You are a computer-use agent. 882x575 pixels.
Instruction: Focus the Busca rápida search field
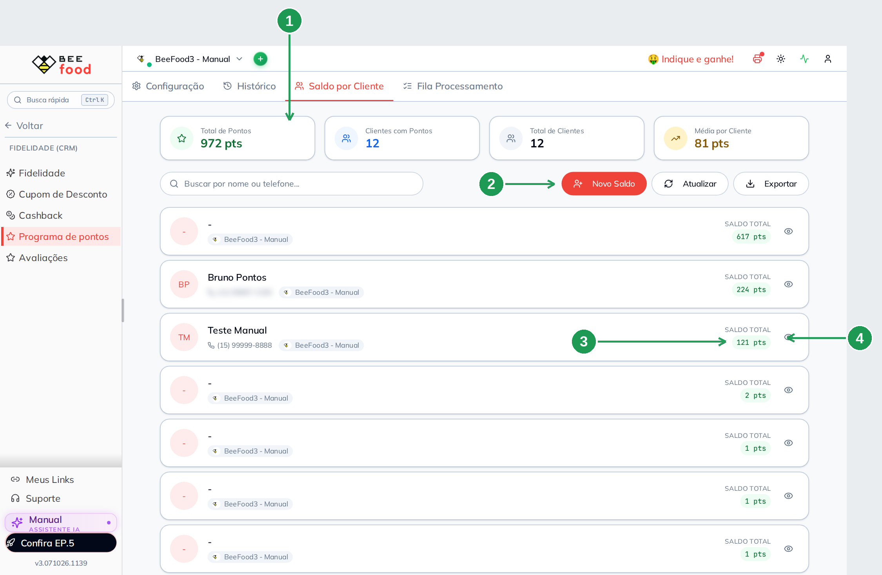point(61,100)
